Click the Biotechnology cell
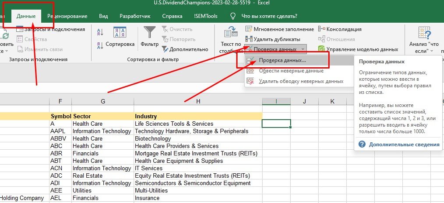This screenshot has width=444, height=203. point(198,139)
